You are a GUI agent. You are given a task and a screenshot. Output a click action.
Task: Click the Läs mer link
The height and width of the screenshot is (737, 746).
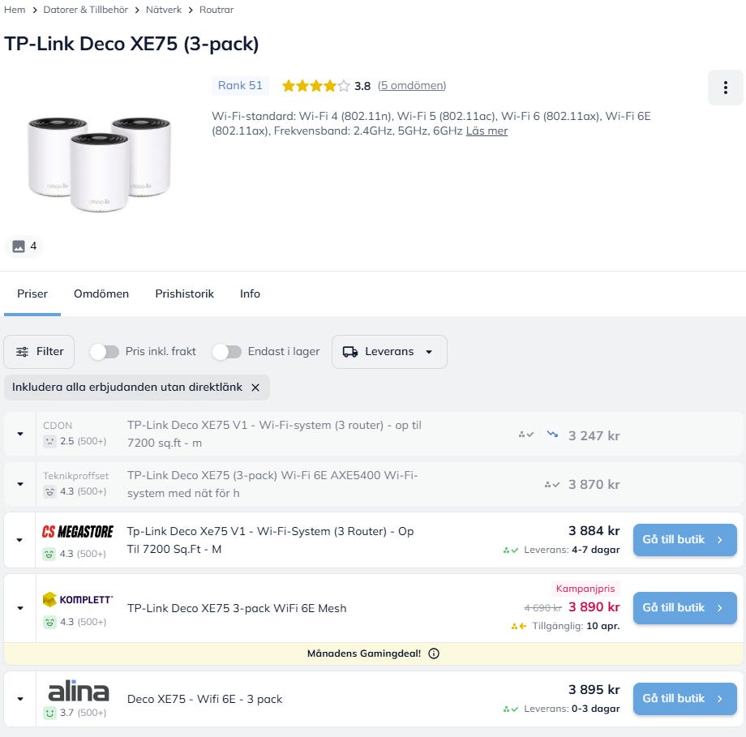(487, 131)
